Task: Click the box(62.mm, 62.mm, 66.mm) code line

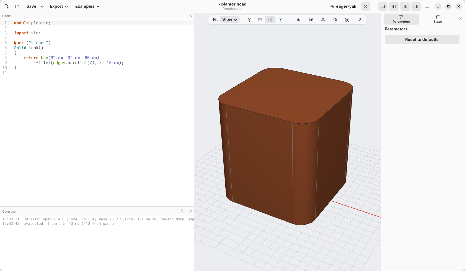Action: [x=61, y=58]
